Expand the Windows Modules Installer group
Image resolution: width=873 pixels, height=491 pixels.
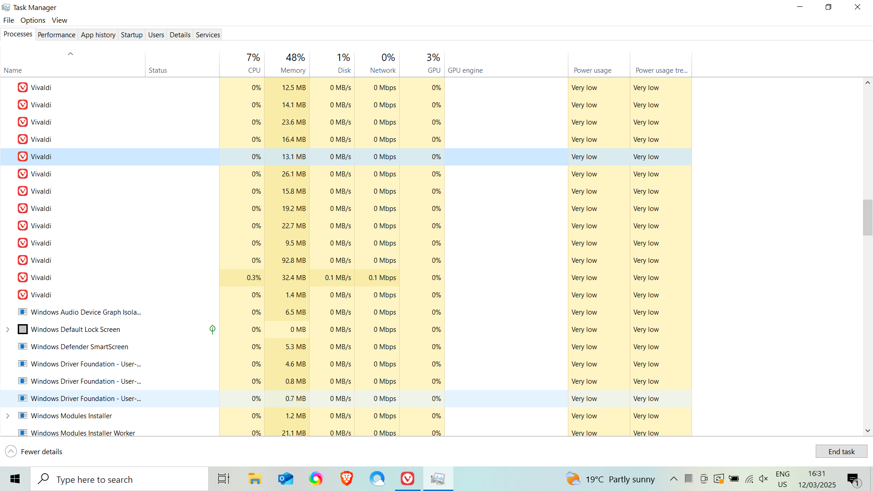tap(8, 416)
